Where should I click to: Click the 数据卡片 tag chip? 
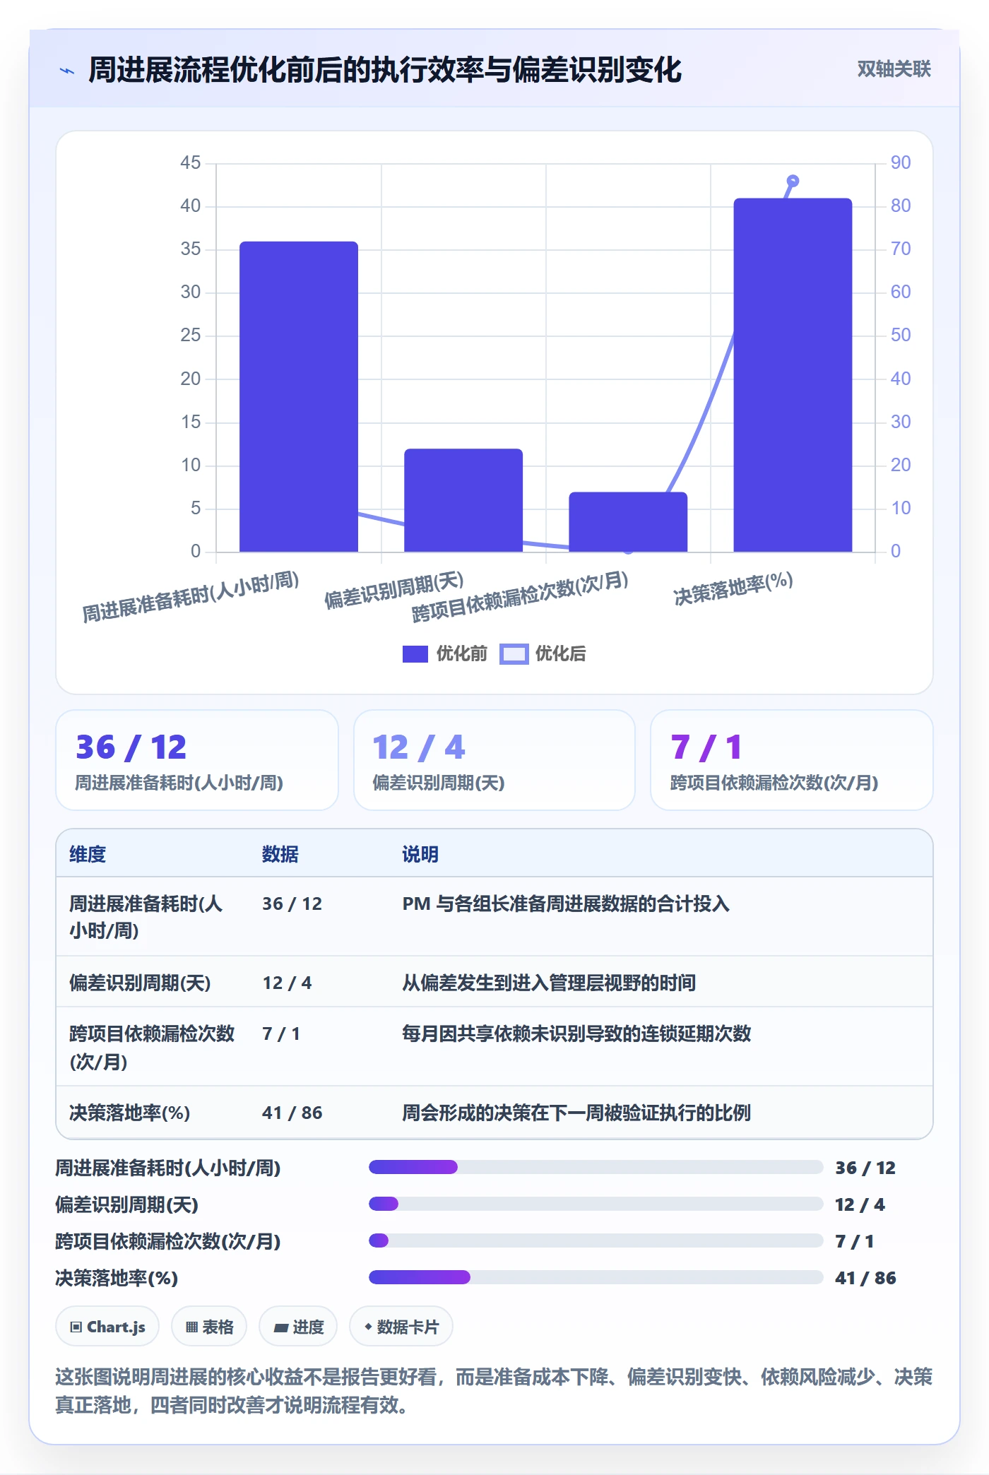coord(401,1327)
